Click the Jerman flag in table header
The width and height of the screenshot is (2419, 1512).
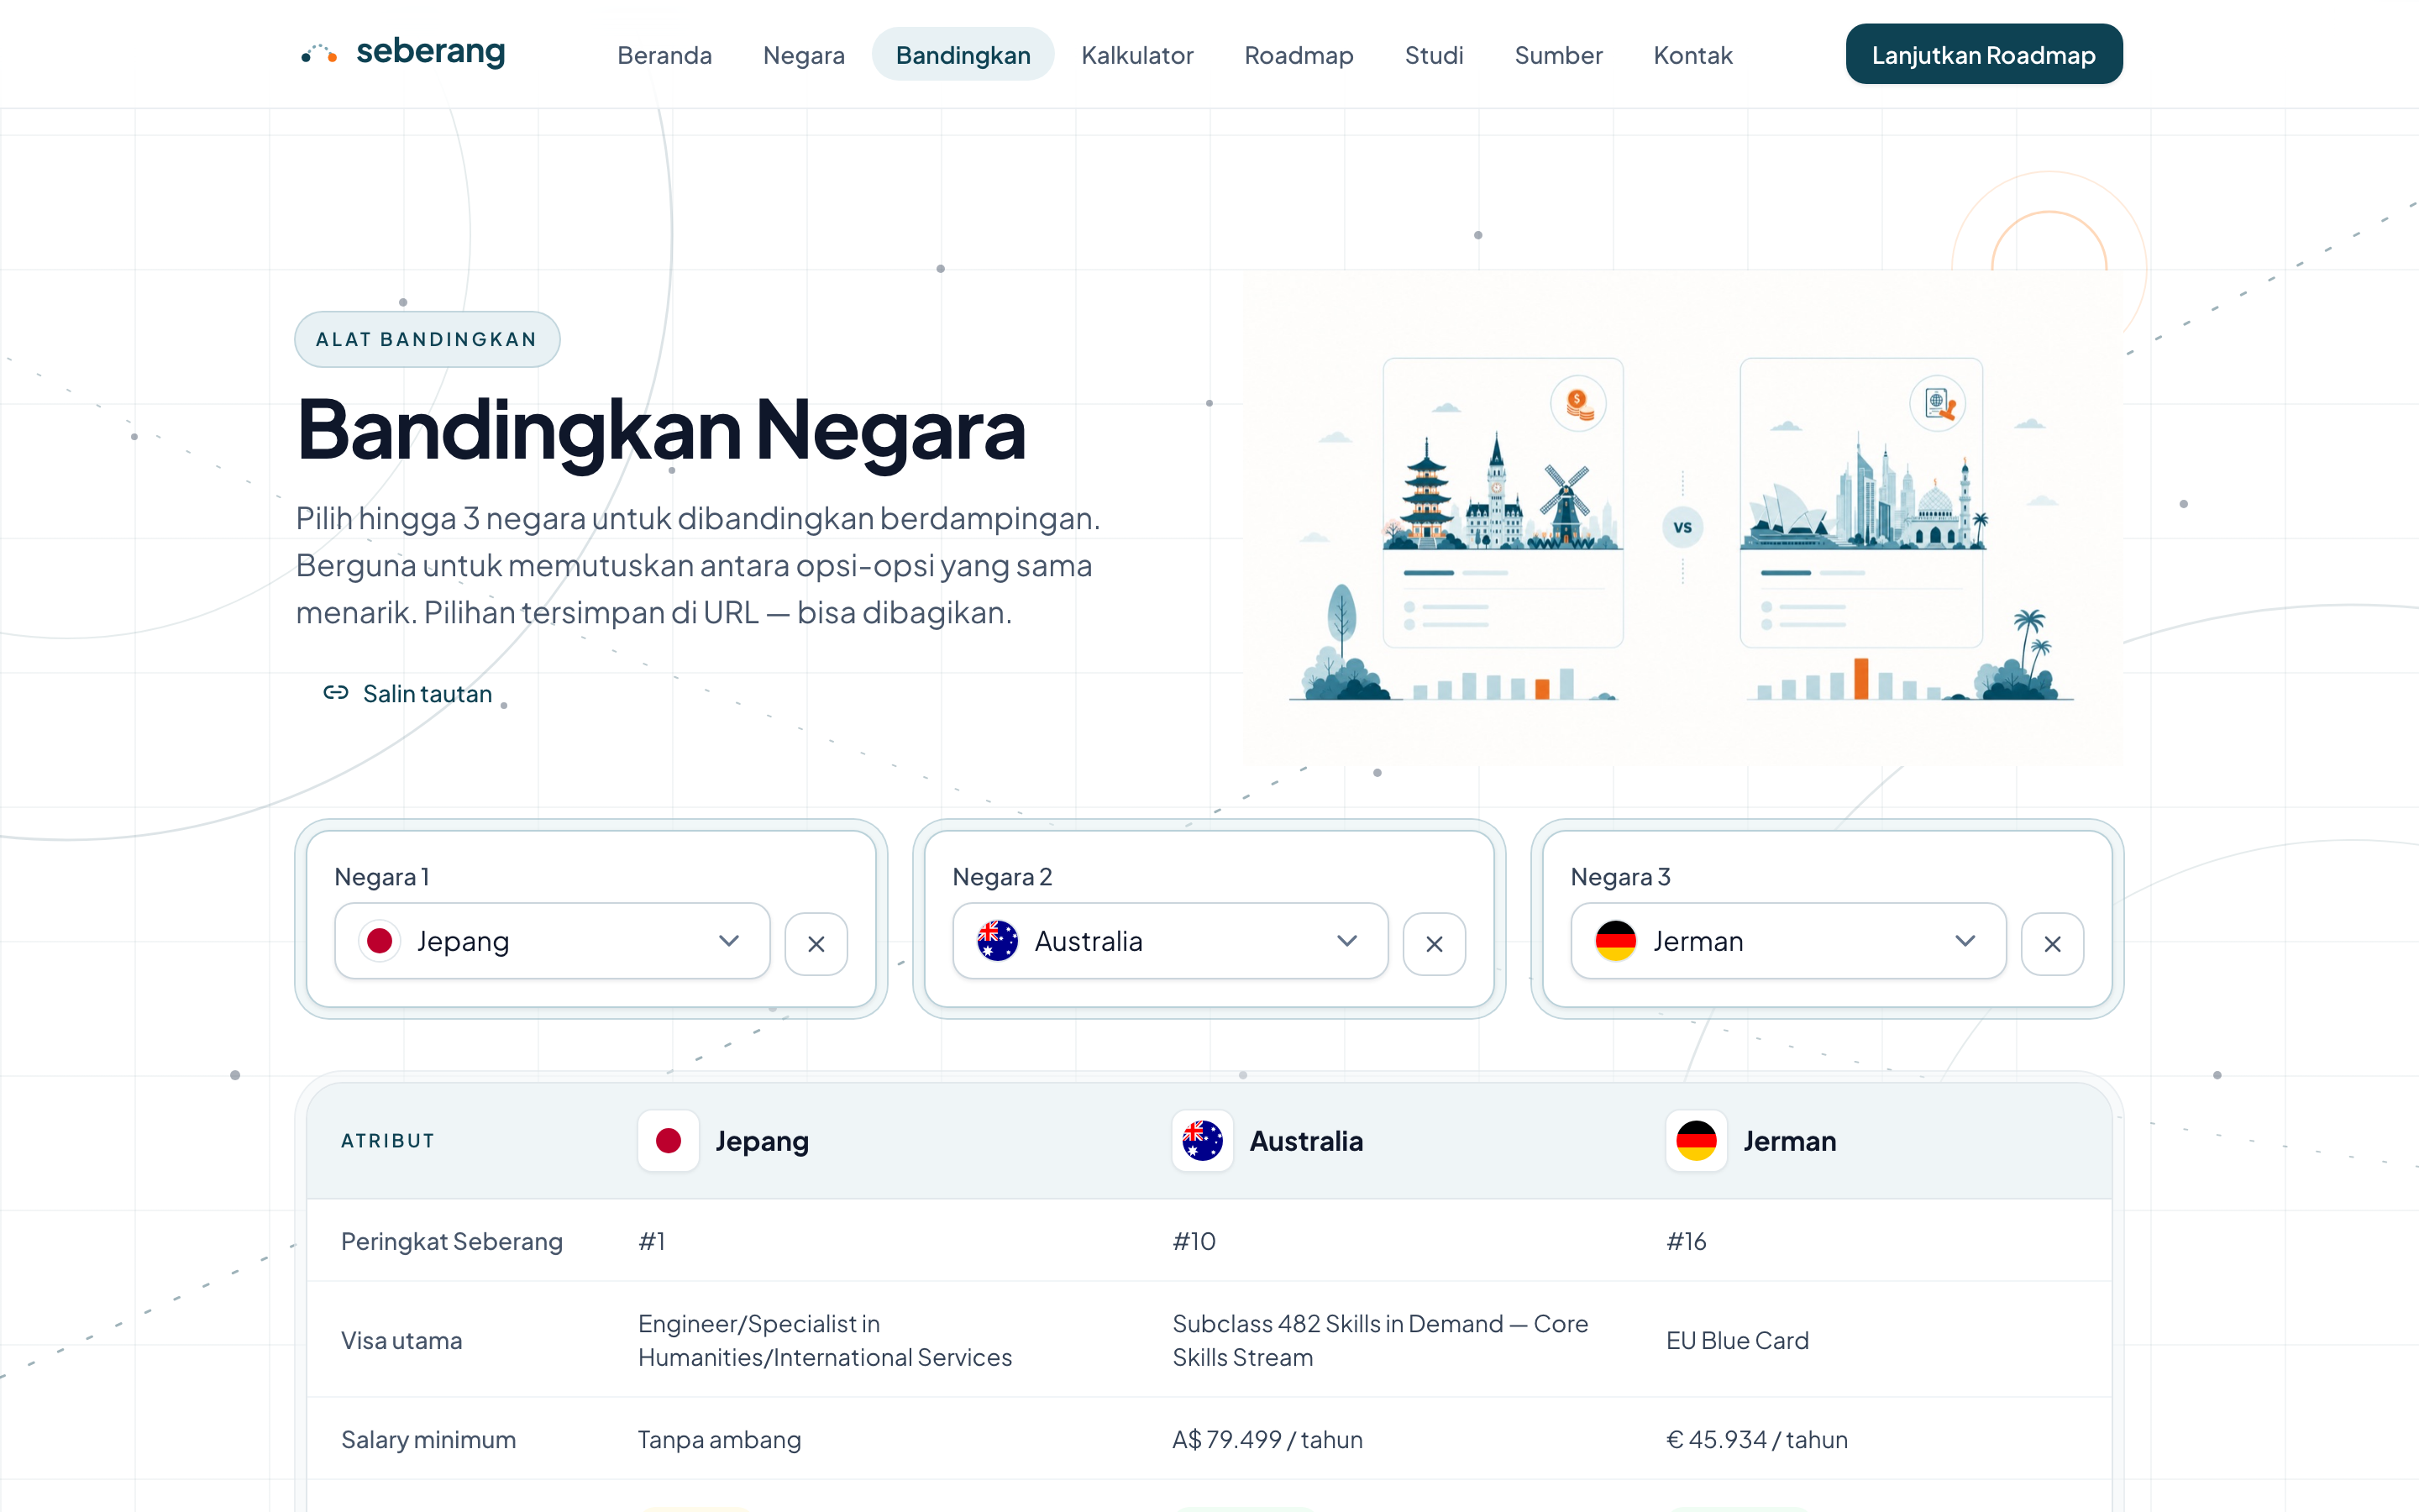coord(1695,1140)
